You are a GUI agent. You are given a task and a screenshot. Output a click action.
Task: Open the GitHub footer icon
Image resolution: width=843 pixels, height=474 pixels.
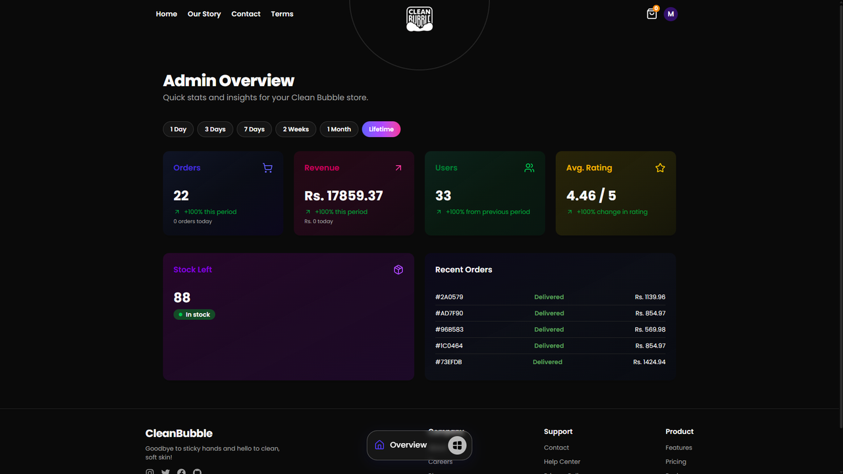(197, 471)
